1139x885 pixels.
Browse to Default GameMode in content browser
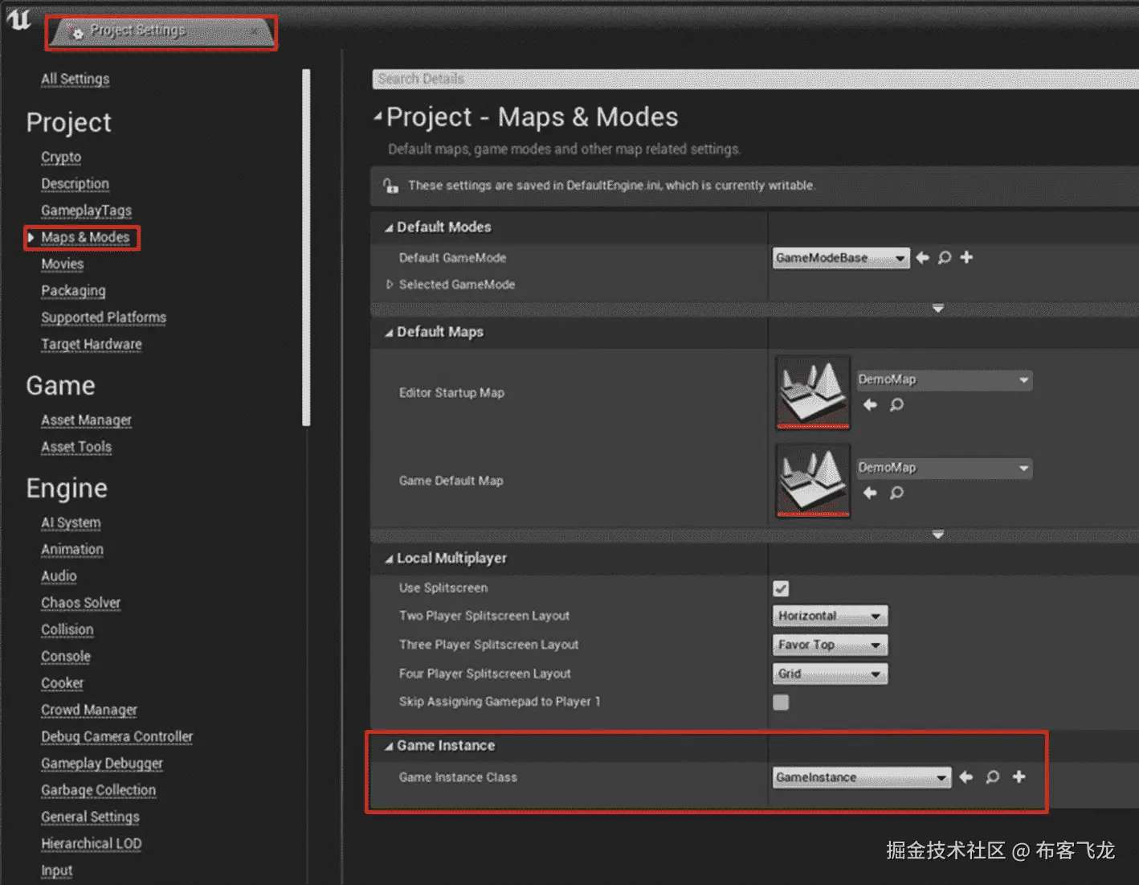(x=945, y=257)
